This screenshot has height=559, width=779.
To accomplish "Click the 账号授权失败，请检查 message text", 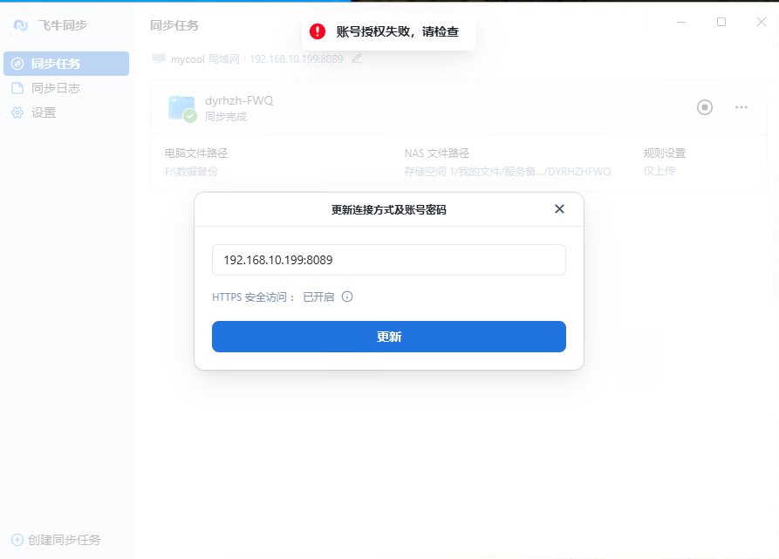I will [x=398, y=31].
